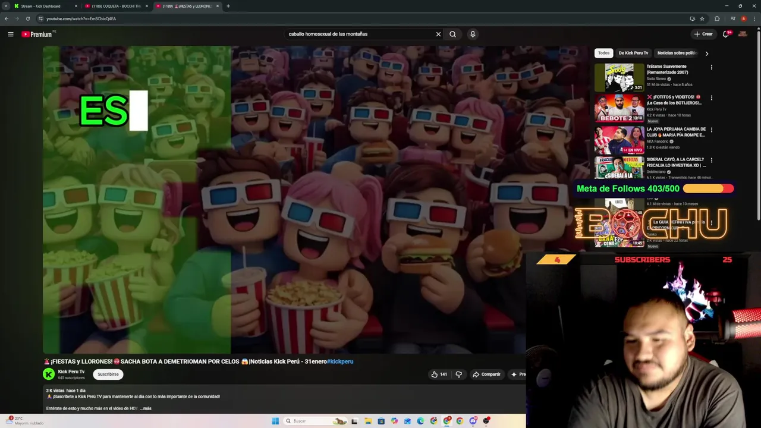Run search with the magnifier button
This screenshot has width=761, height=428.
[452, 34]
